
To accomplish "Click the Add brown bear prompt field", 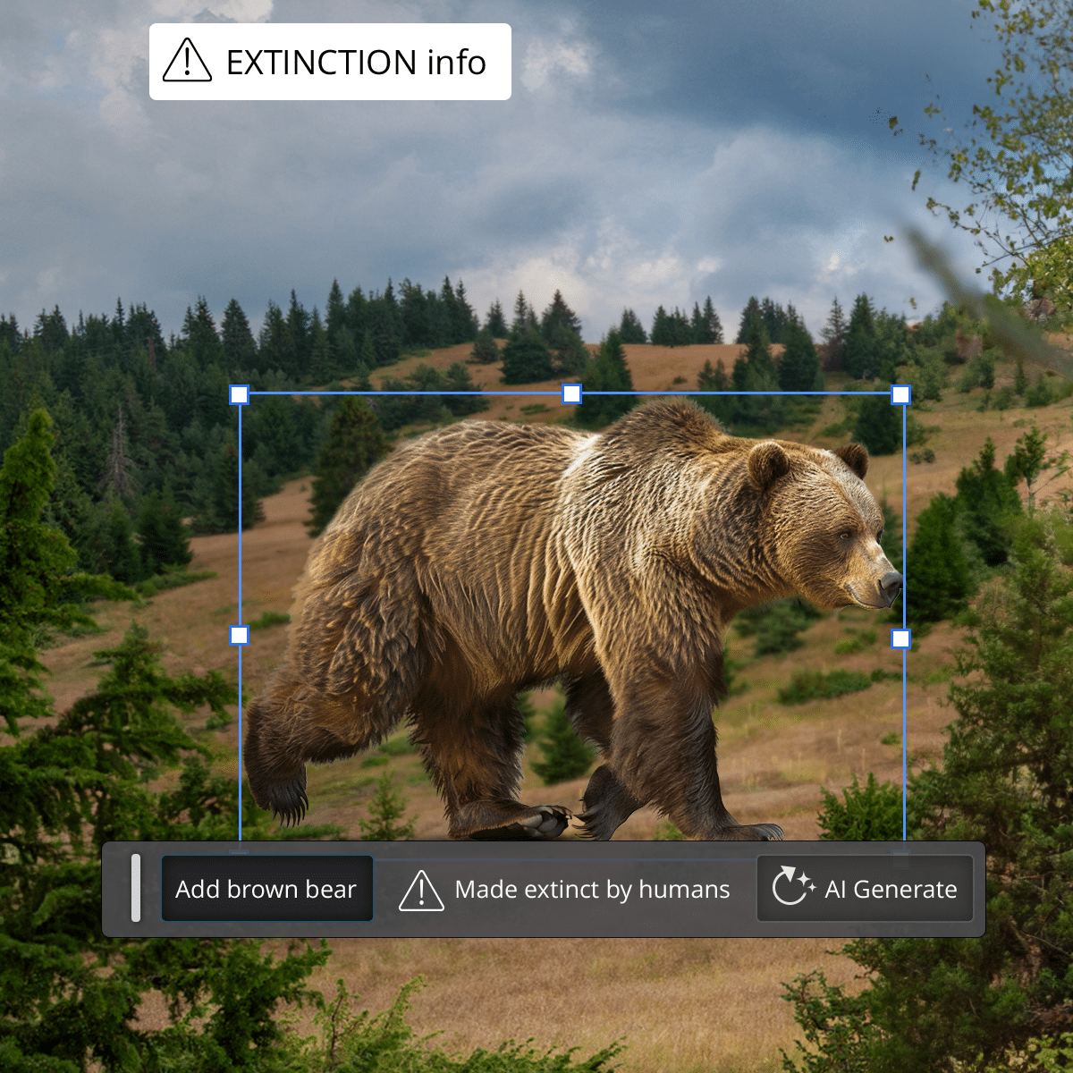I will click(266, 889).
